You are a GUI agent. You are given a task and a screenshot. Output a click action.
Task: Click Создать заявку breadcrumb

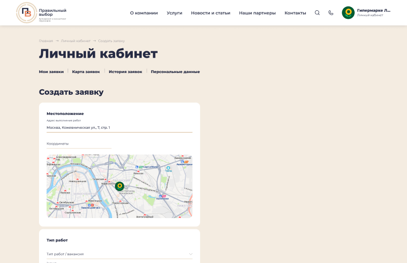click(111, 41)
